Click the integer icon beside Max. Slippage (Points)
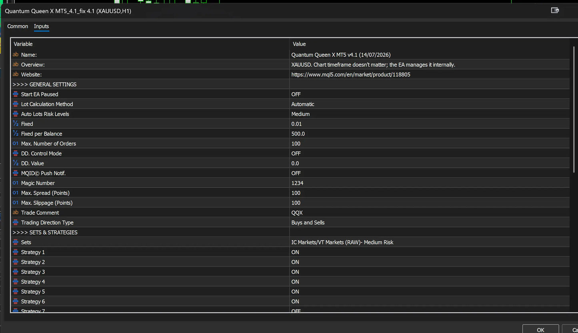The height and width of the screenshot is (333, 578). (x=16, y=203)
